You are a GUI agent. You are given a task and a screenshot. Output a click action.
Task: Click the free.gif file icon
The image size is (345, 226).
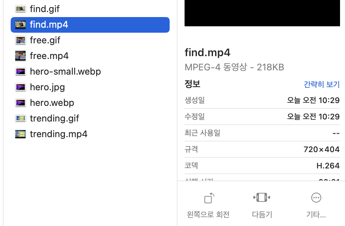tap(21, 40)
